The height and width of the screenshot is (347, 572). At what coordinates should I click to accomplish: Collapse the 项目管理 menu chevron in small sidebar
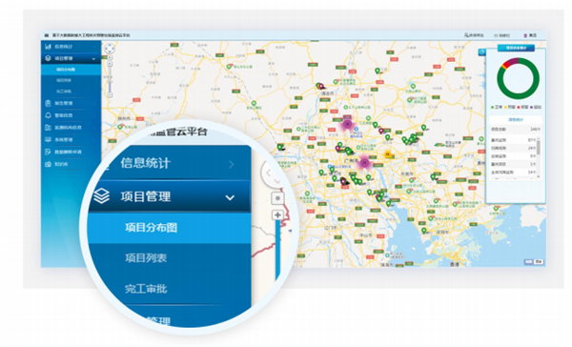click(x=93, y=59)
